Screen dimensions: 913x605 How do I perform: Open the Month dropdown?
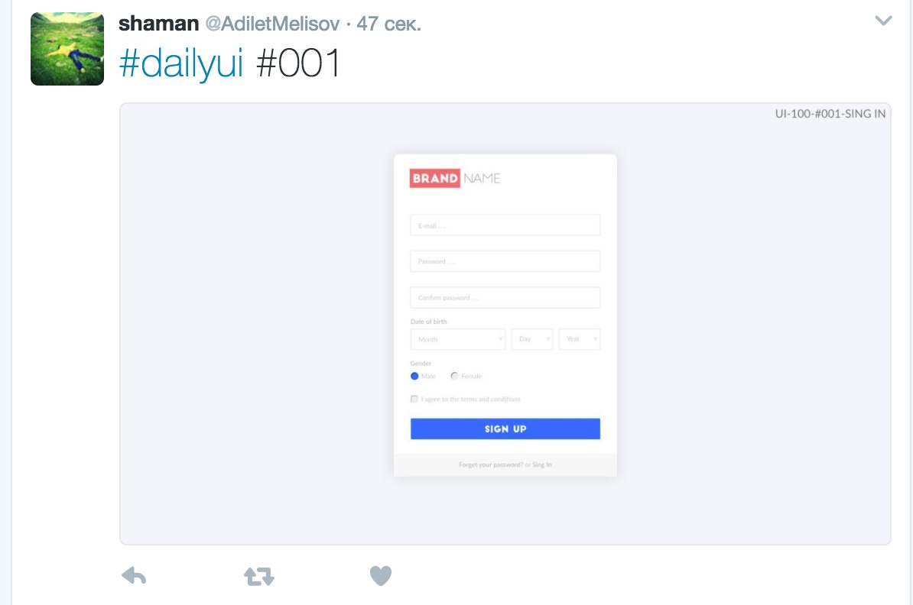458,339
